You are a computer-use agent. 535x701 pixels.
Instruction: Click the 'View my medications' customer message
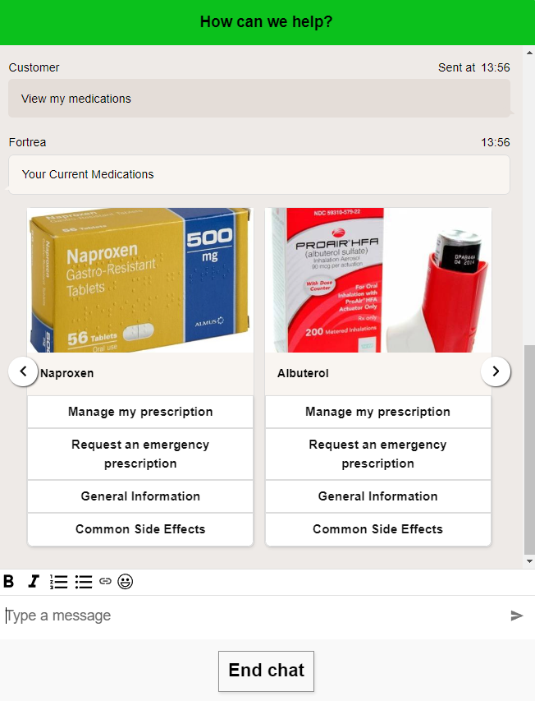click(x=258, y=99)
